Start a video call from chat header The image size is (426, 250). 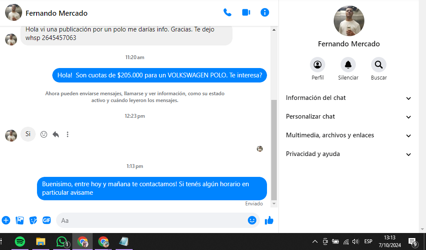coord(246,12)
